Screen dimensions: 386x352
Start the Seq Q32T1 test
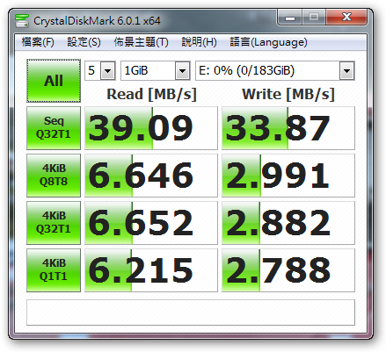[x=54, y=128]
